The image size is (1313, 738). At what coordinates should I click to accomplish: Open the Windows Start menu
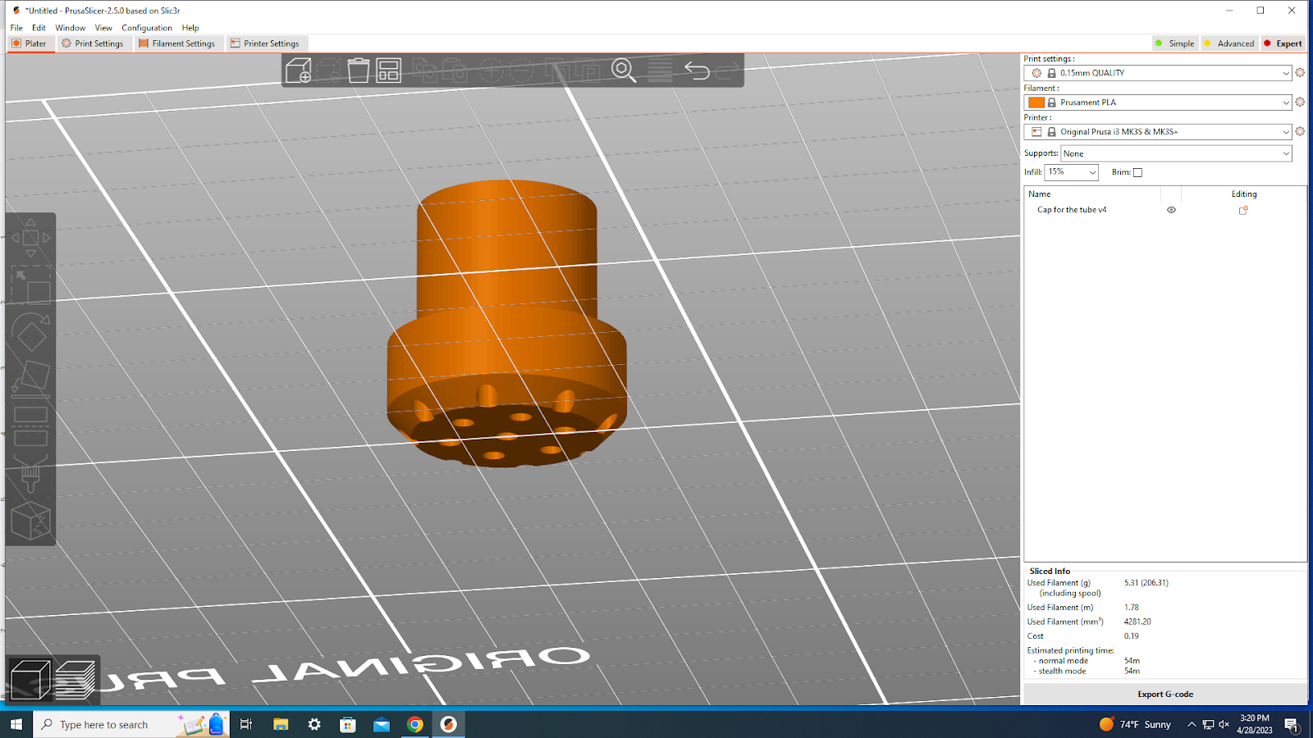click(16, 724)
